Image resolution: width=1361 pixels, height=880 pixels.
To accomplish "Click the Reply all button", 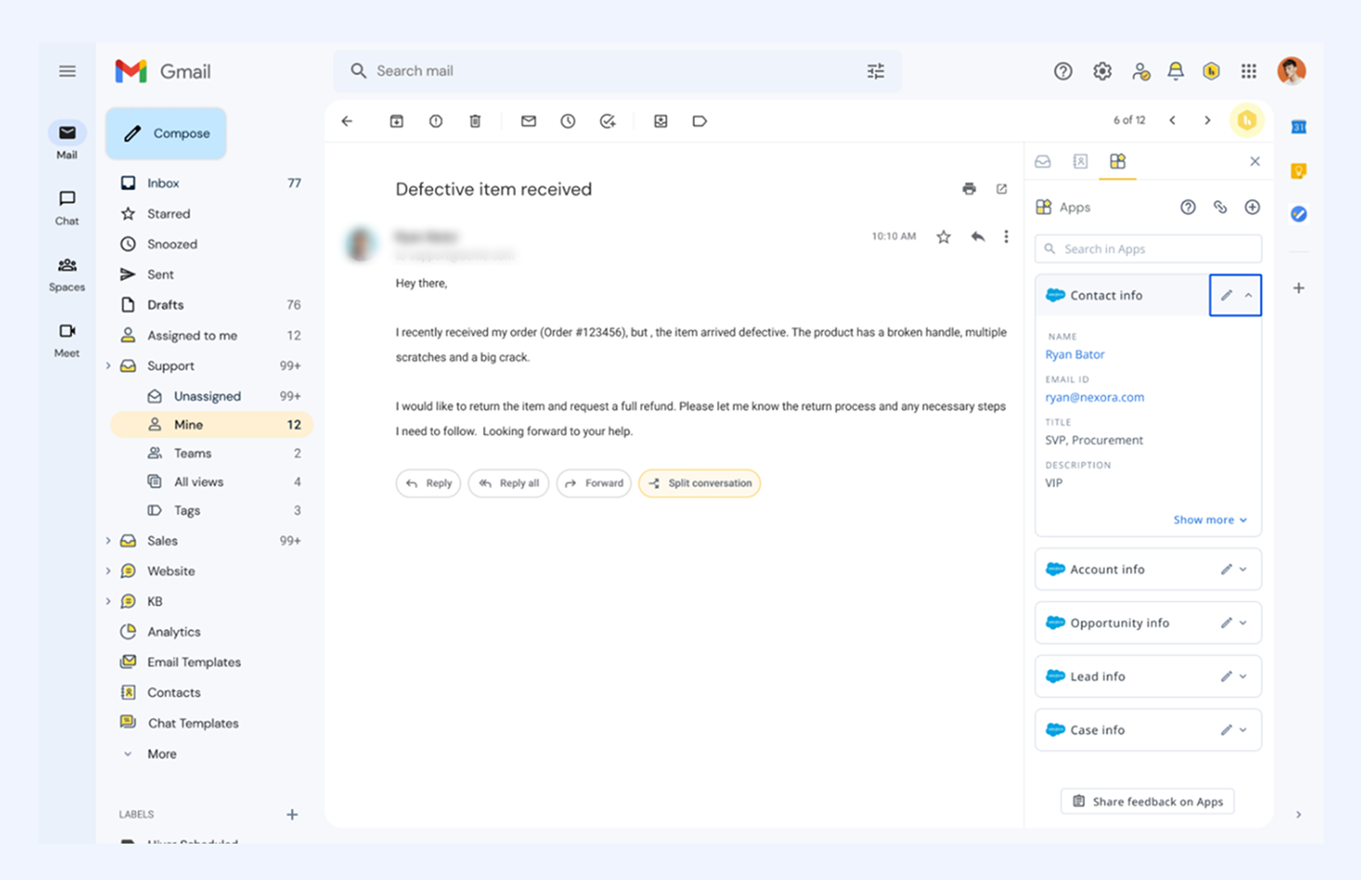I will [509, 483].
